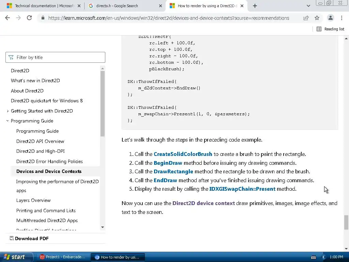Expand hidden tray icons arrow
Image resolution: width=349 pixels, height=262 pixels.
click(x=323, y=257)
